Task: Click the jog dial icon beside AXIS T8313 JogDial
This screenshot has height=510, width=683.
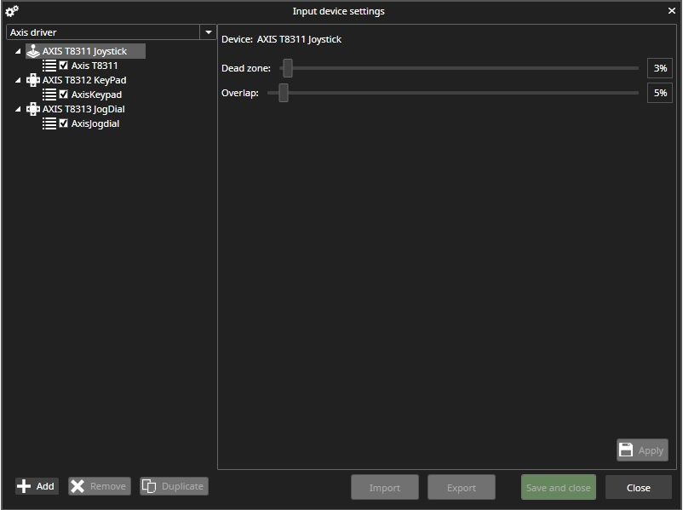Action: click(x=33, y=109)
